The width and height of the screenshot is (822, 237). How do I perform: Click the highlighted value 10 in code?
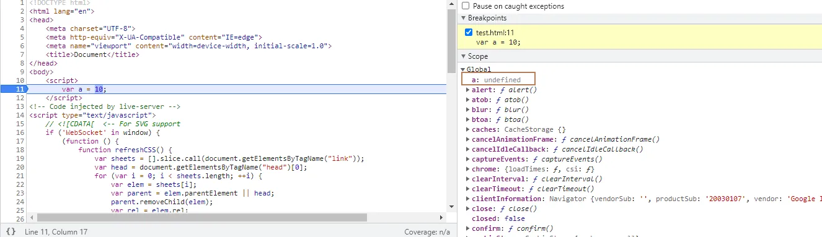click(x=99, y=89)
